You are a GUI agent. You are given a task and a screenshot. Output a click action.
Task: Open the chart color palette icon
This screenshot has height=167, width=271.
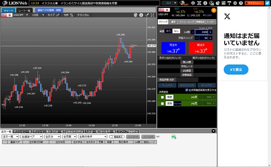(x=135, y=15)
